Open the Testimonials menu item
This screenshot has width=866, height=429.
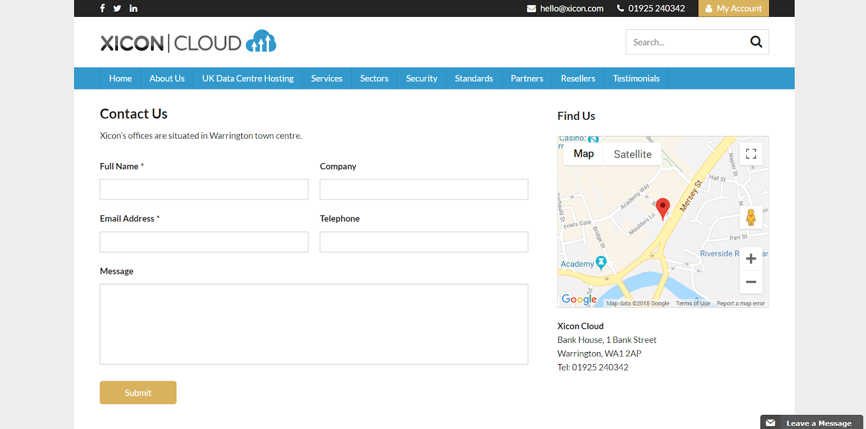(637, 79)
